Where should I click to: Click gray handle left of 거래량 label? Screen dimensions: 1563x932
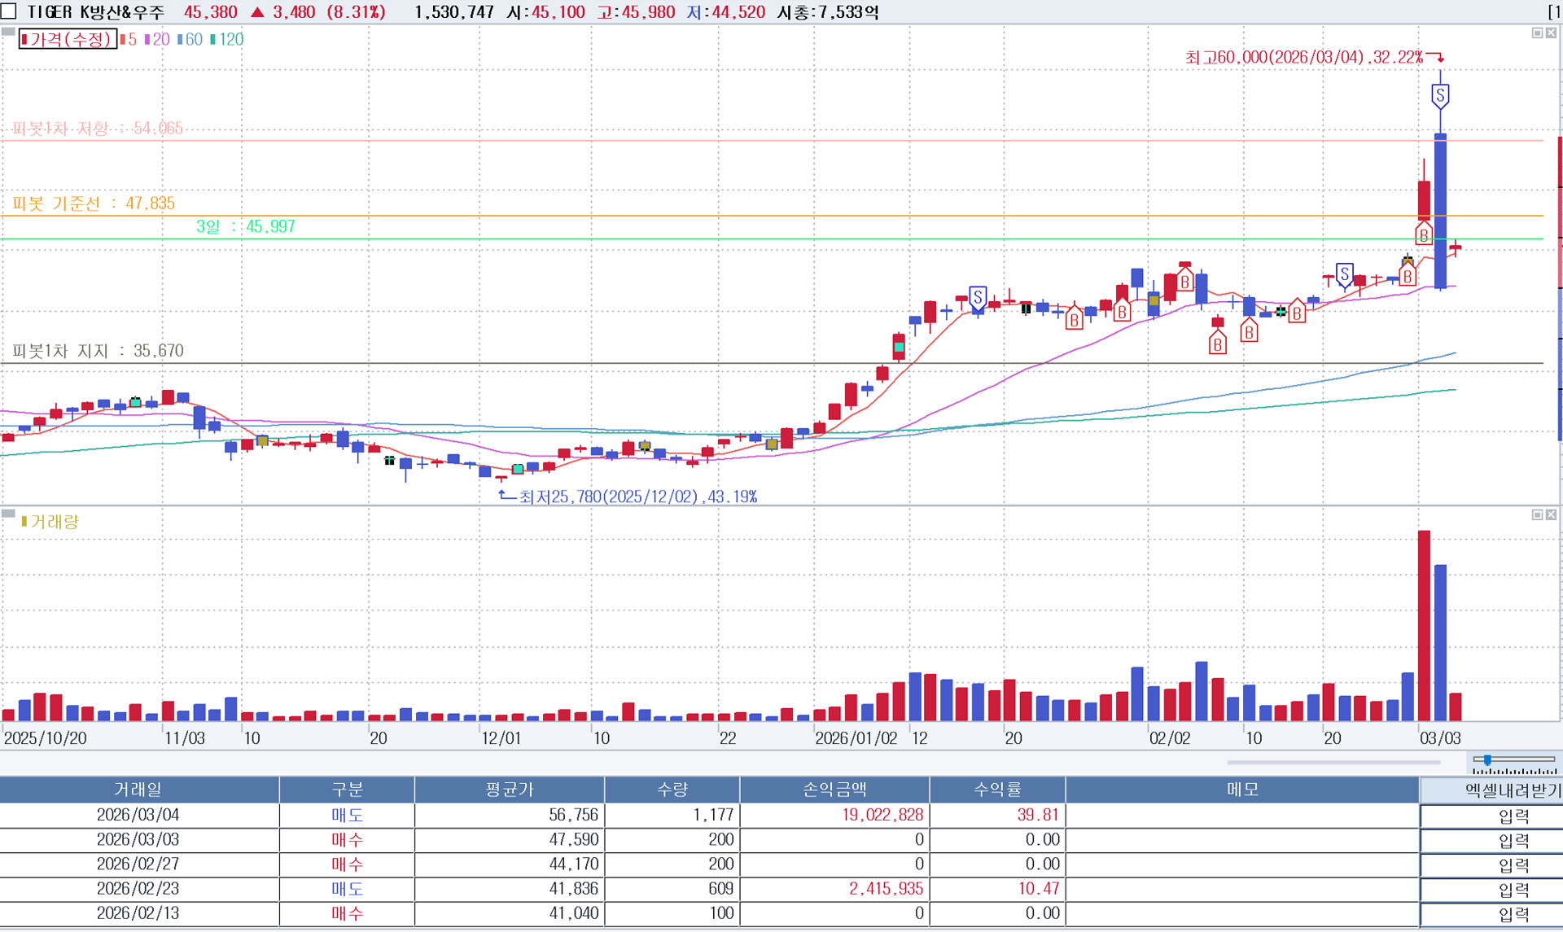pos(8,514)
